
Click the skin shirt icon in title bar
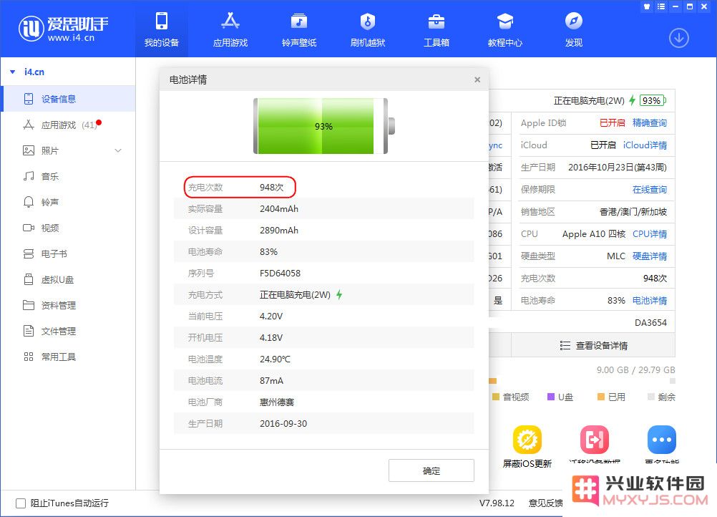(647, 6)
